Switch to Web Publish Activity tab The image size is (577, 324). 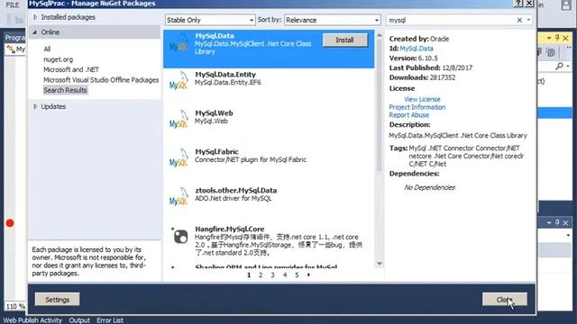coord(32,320)
